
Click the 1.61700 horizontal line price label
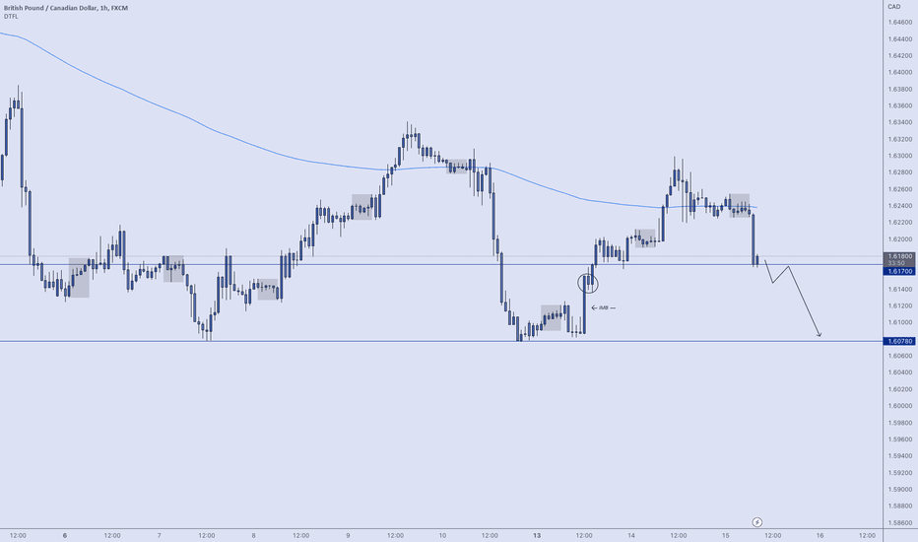[x=899, y=271]
